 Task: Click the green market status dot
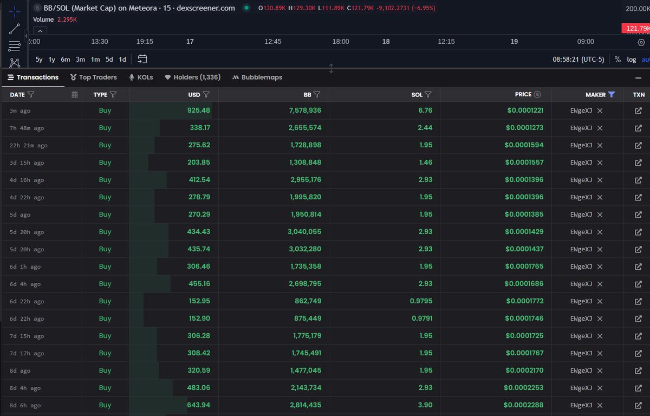(247, 8)
